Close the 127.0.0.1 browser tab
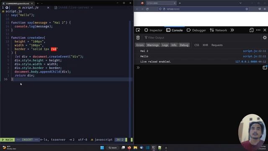Image resolution: width=268 pixels, height=151 pixels. (175, 3)
